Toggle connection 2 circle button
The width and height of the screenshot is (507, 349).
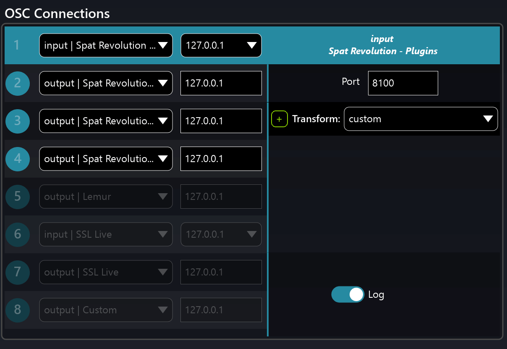(x=18, y=83)
